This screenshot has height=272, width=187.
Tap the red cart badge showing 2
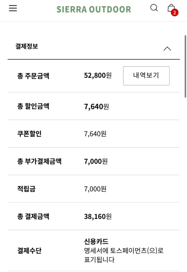pyautogui.click(x=174, y=13)
